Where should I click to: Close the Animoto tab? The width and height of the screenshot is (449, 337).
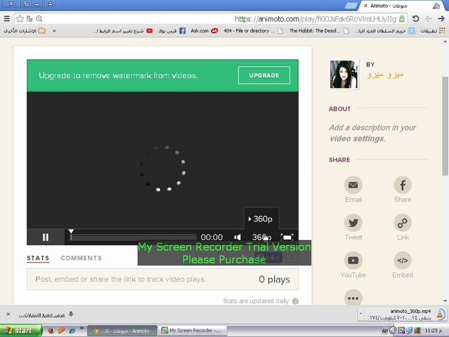click(x=366, y=6)
